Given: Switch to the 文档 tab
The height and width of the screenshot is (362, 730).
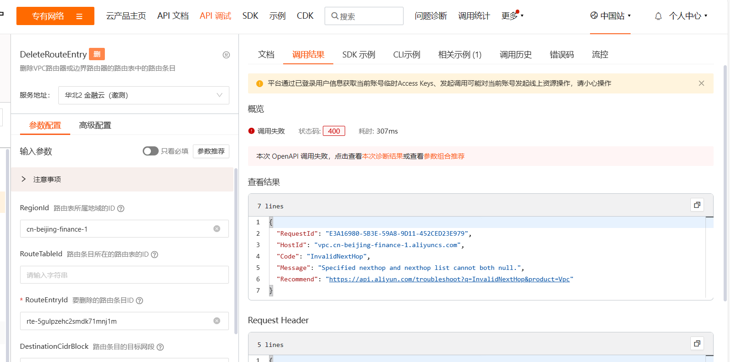Looking at the screenshot, I should [x=266, y=55].
